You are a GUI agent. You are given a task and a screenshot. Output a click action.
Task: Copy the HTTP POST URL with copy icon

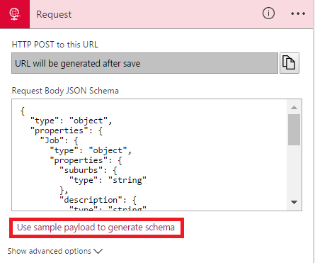click(290, 63)
